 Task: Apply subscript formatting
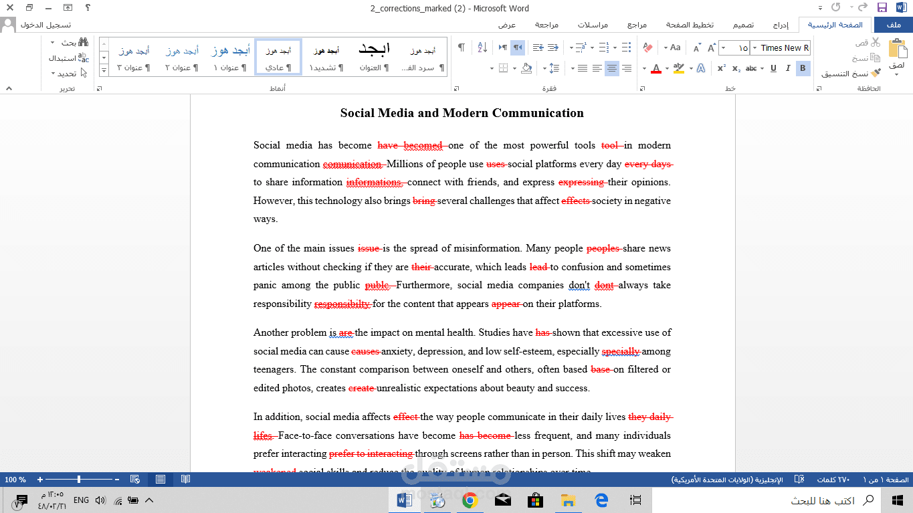[x=736, y=68]
